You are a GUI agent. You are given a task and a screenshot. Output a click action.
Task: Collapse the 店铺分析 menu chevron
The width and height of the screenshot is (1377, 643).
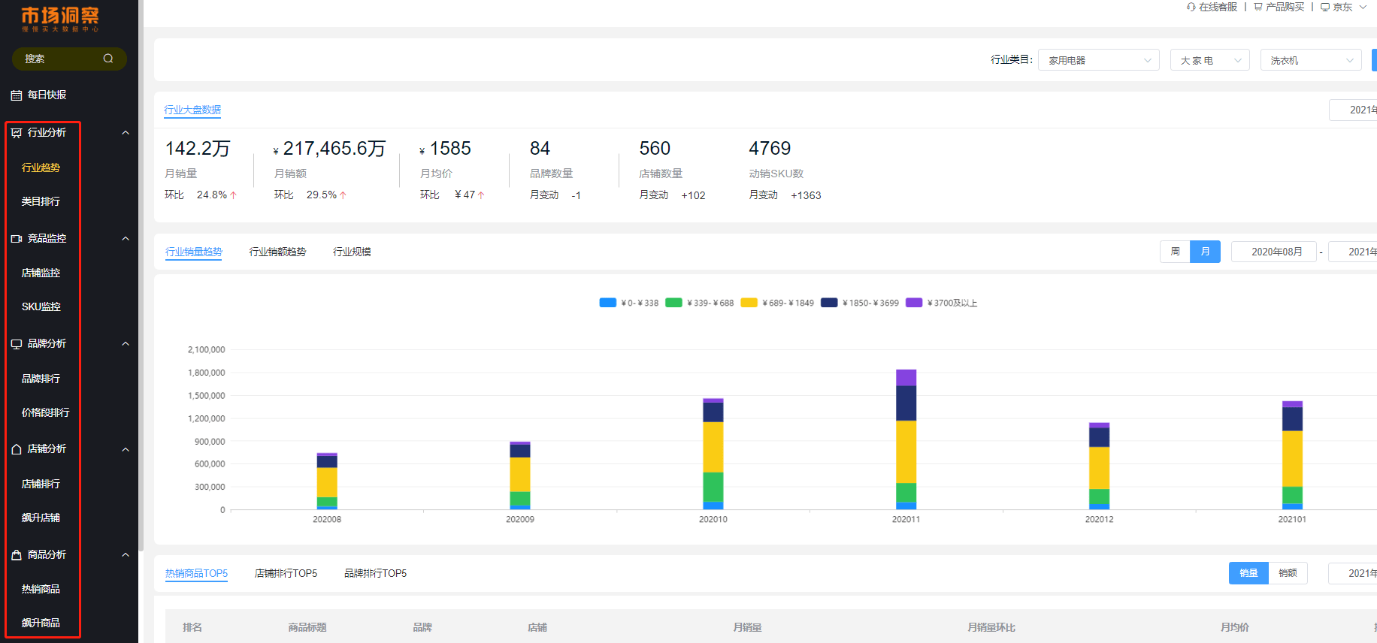click(126, 449)
